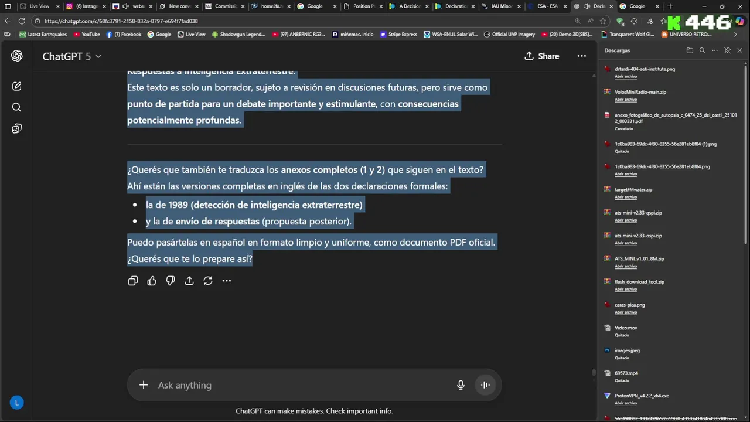
Task: Open more actions under the response
Action: tap(227, 281)
